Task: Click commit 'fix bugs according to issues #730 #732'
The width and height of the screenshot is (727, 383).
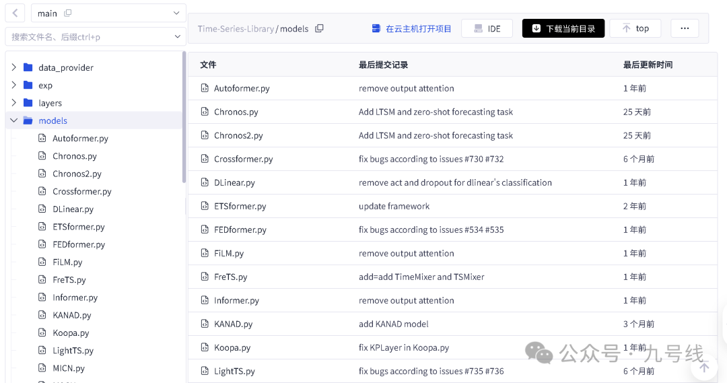Action: (431, 159)
